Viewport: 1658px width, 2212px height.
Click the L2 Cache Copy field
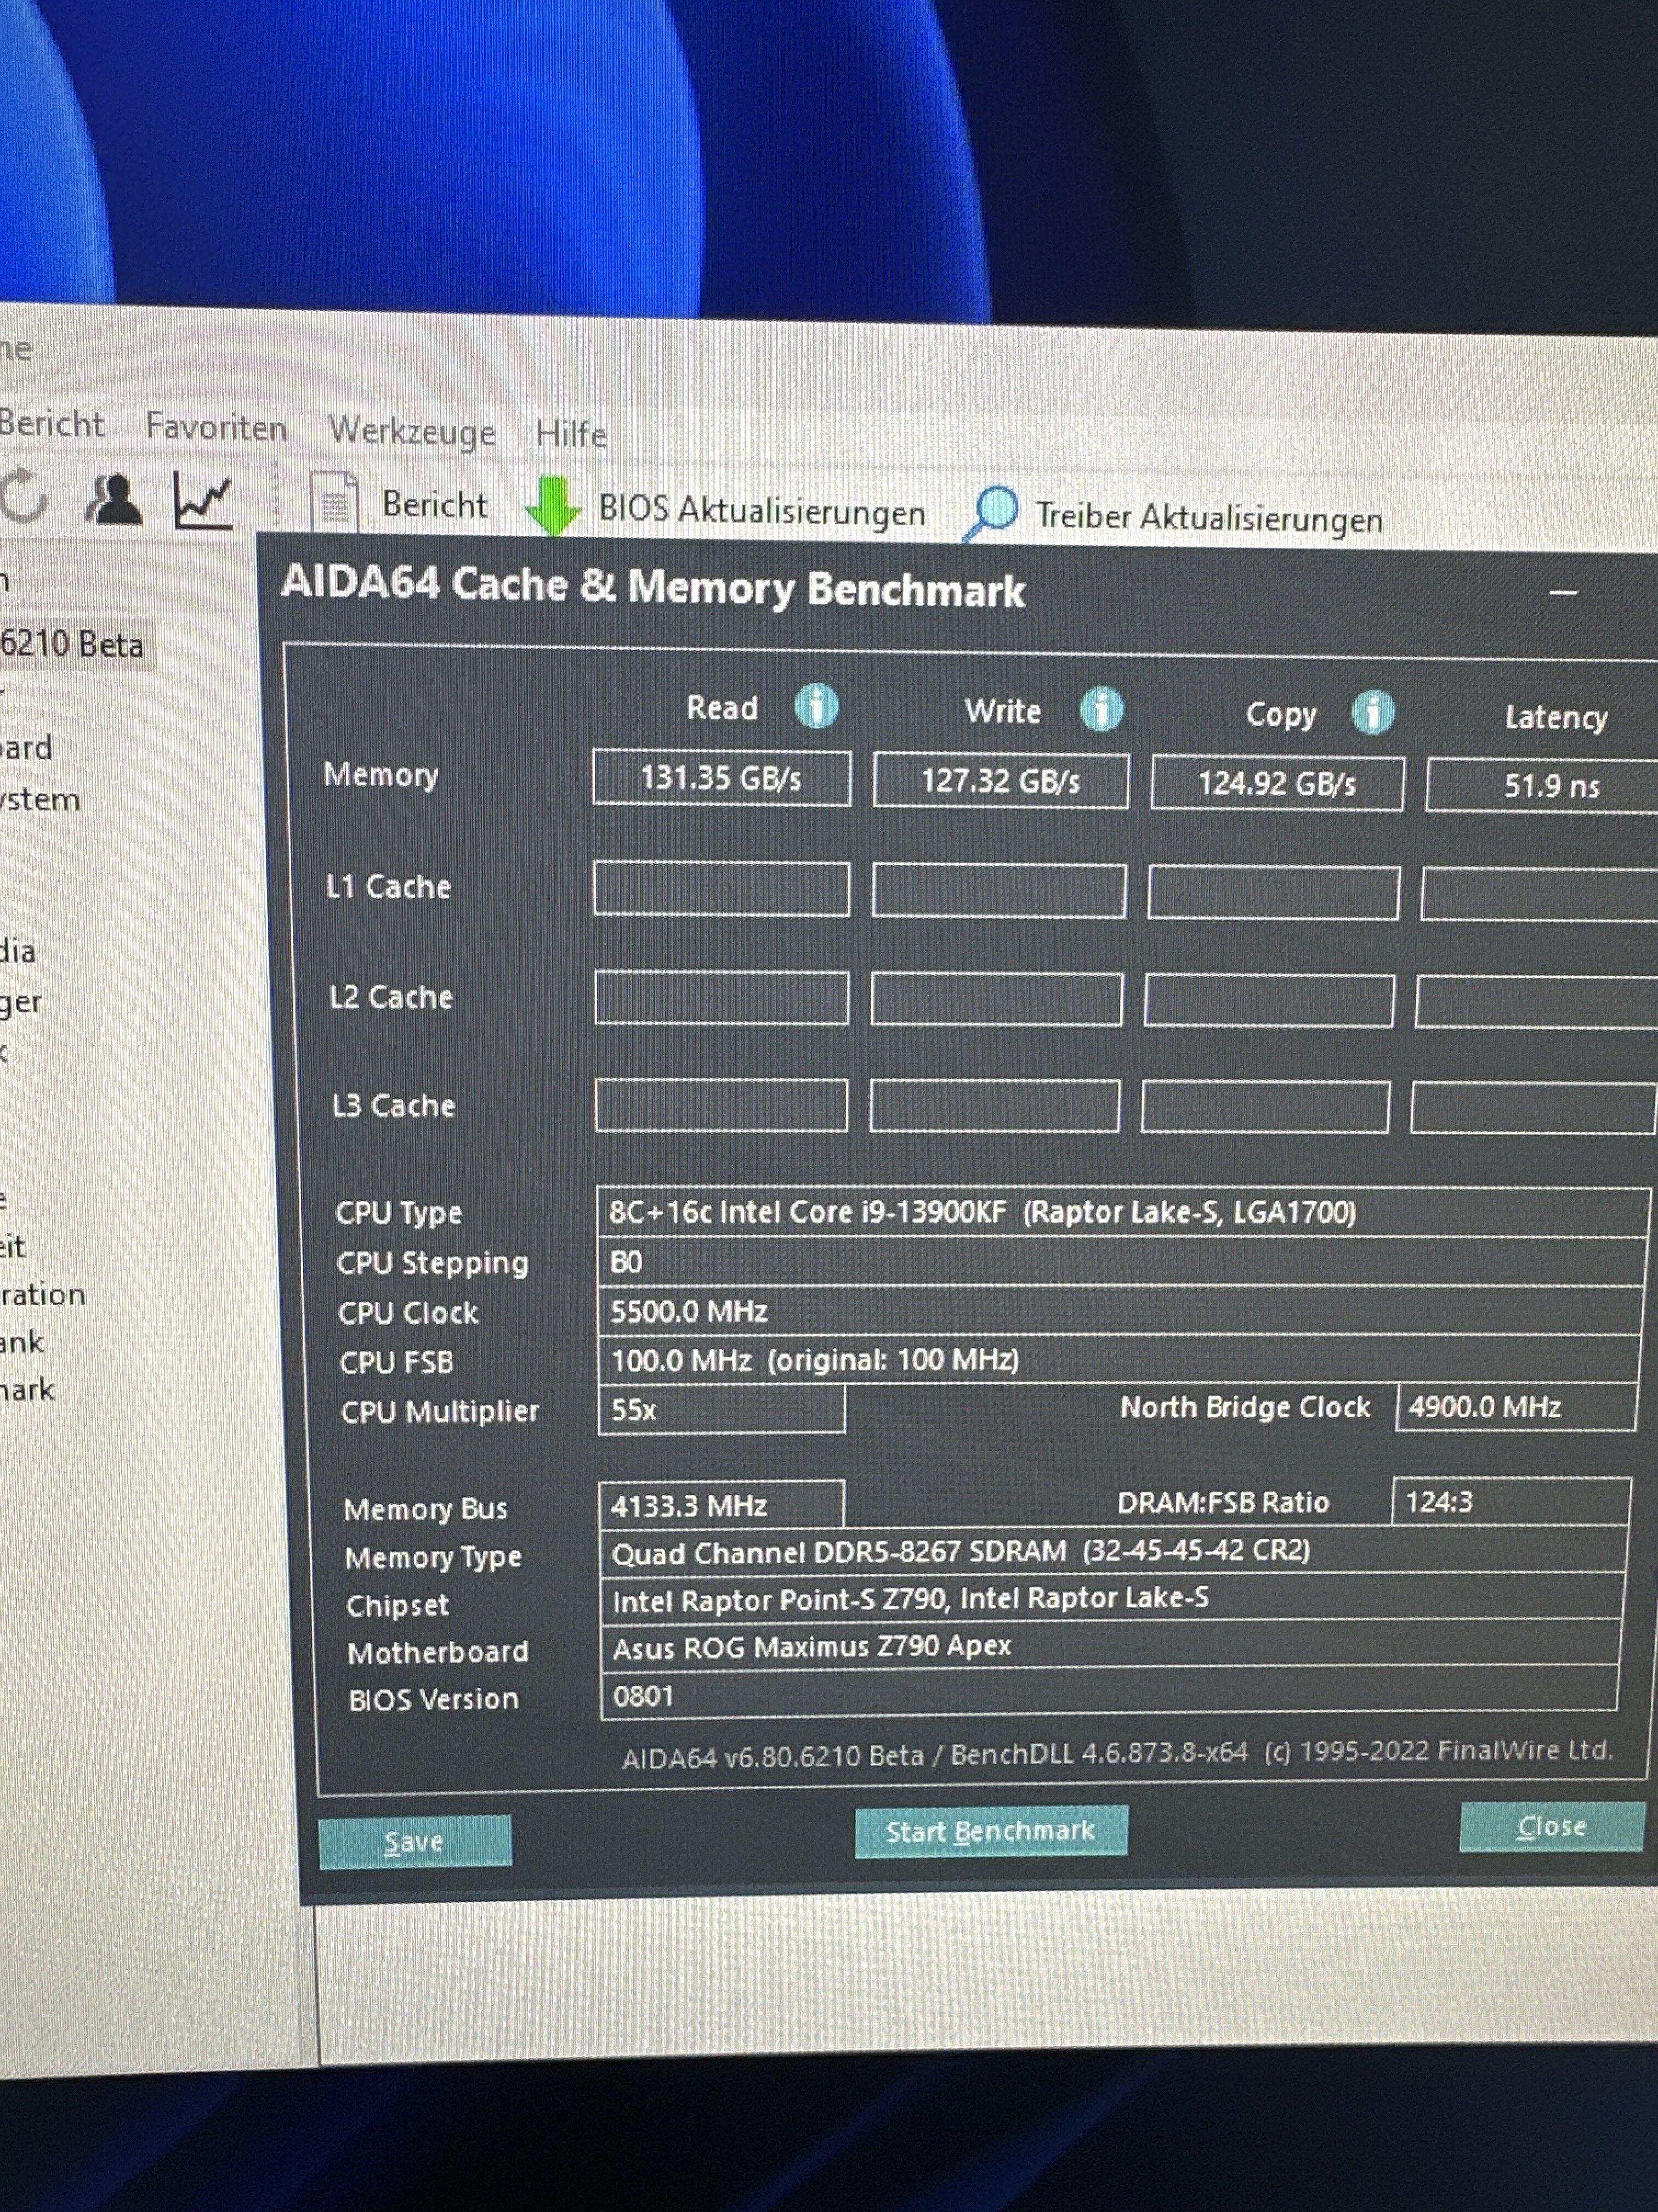[x=1269, y=1000]
